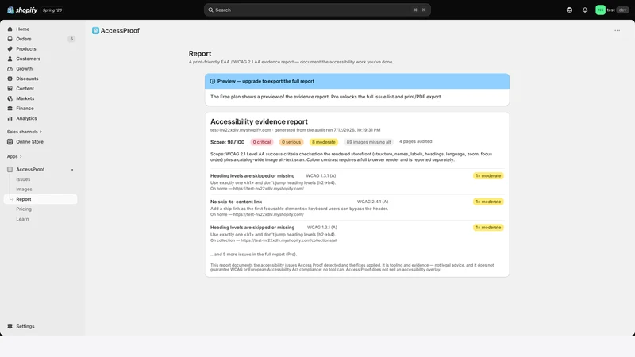Click the 'Report' page heading
The image size is (635, 357).
click(200, 53)
